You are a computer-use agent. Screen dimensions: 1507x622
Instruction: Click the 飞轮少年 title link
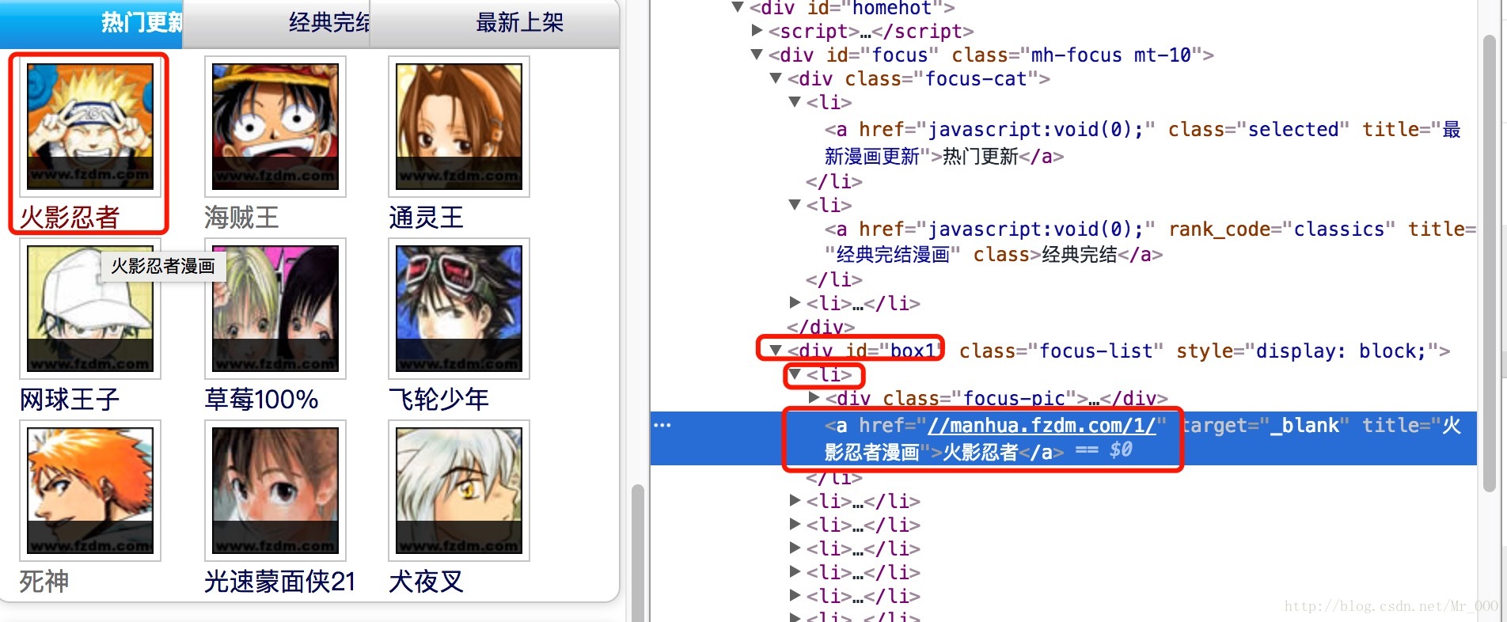point(438,399)
